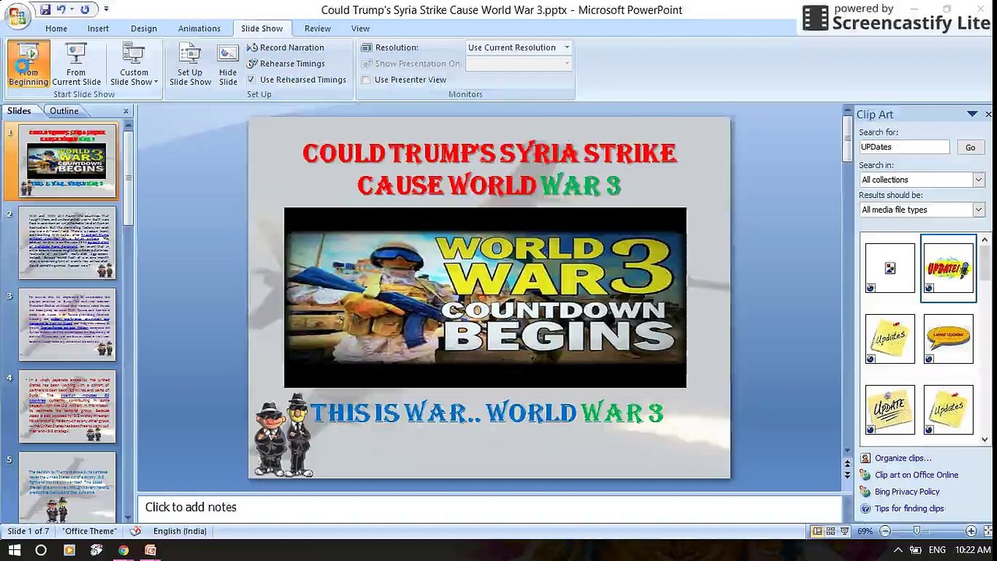Open Clip art on Office Online link

917,475
